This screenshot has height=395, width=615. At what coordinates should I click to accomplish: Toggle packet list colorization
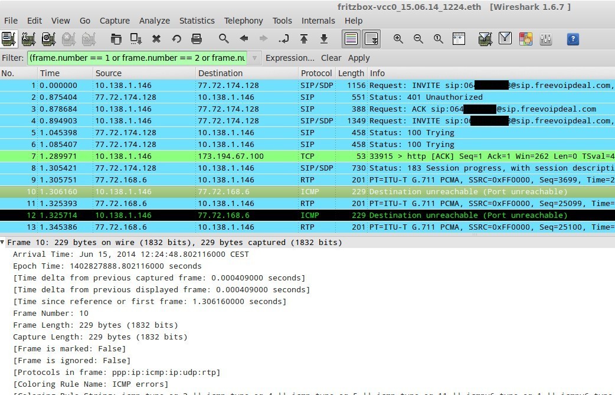(x=351, y=39)
